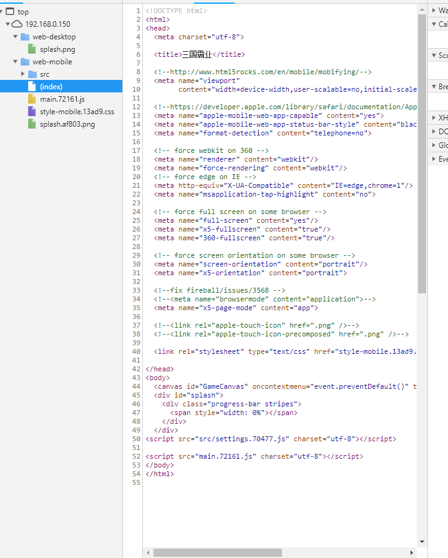Click the scroll up arrow of code editor
This screenshot has height=558, width=448.
[422, 9]
